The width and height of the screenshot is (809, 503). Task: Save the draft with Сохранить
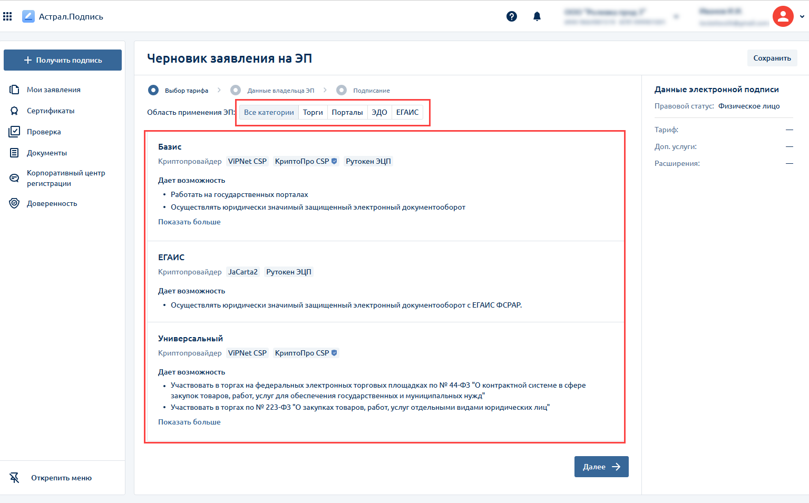point(772,58)
